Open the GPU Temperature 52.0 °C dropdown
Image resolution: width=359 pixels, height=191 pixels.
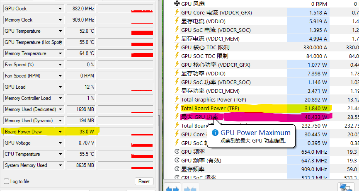[60, 31]
